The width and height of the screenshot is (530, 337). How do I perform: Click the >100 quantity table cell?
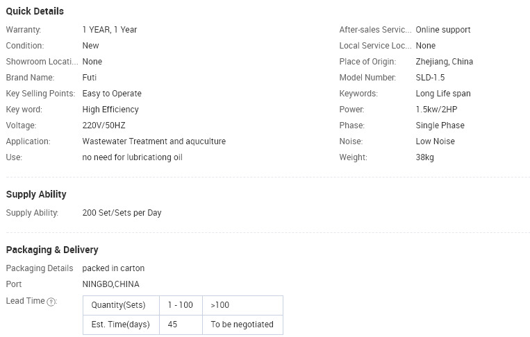(x=242, y=305)
